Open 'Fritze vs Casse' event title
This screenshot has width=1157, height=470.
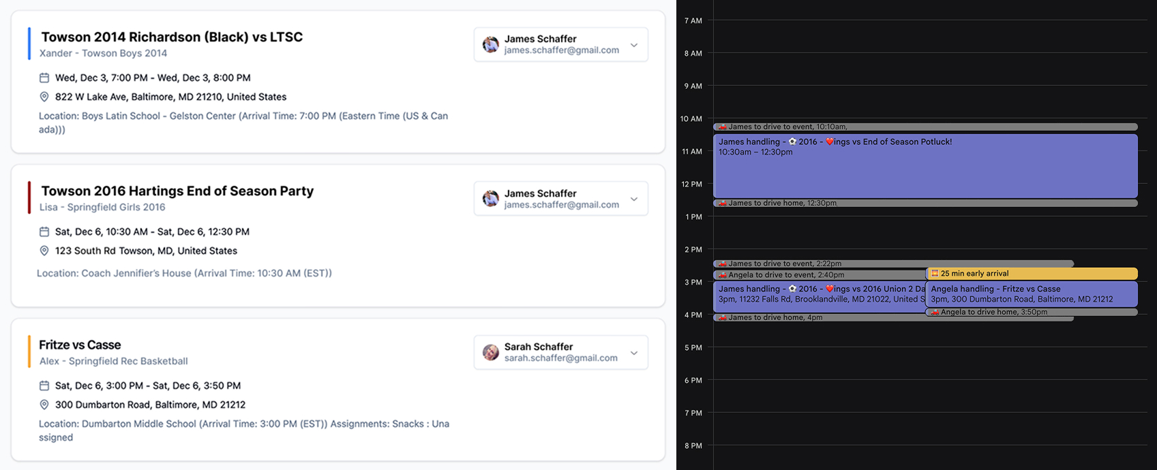point(80,345)
